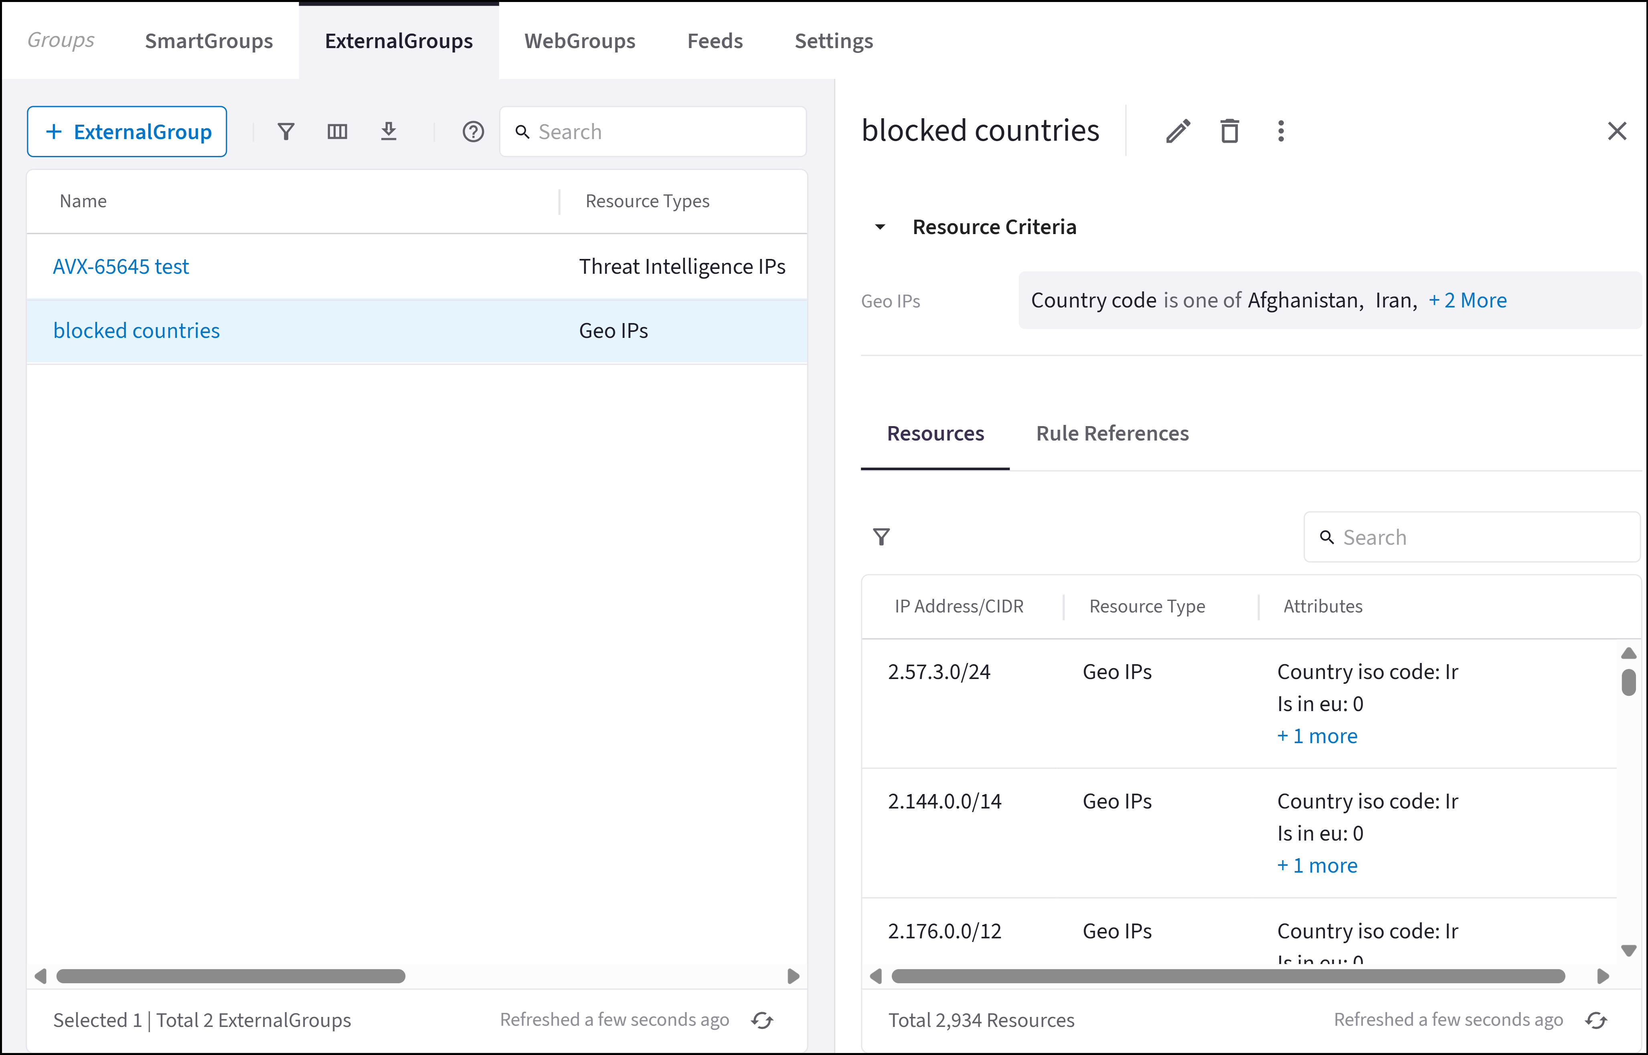Viewport: 1648px width, 1055px height.
Task: Click the filter icon in Resources section
Action: [x=881, y=537]
